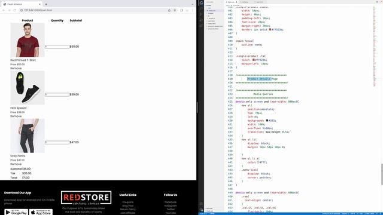Open cart.html in the Explorer file list
Viewport: 383px width, 215px height.
point(211,21)
